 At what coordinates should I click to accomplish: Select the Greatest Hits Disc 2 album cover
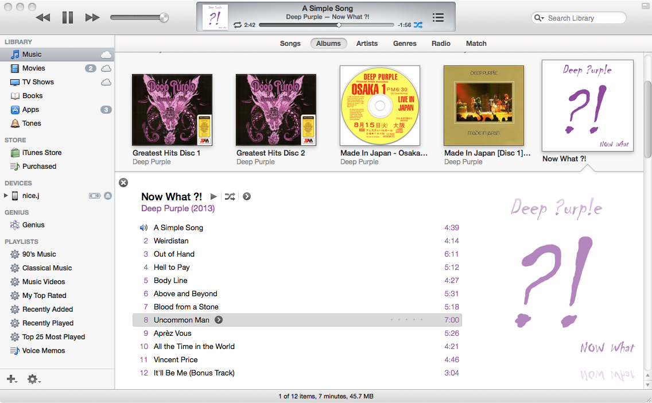[276, 110]
